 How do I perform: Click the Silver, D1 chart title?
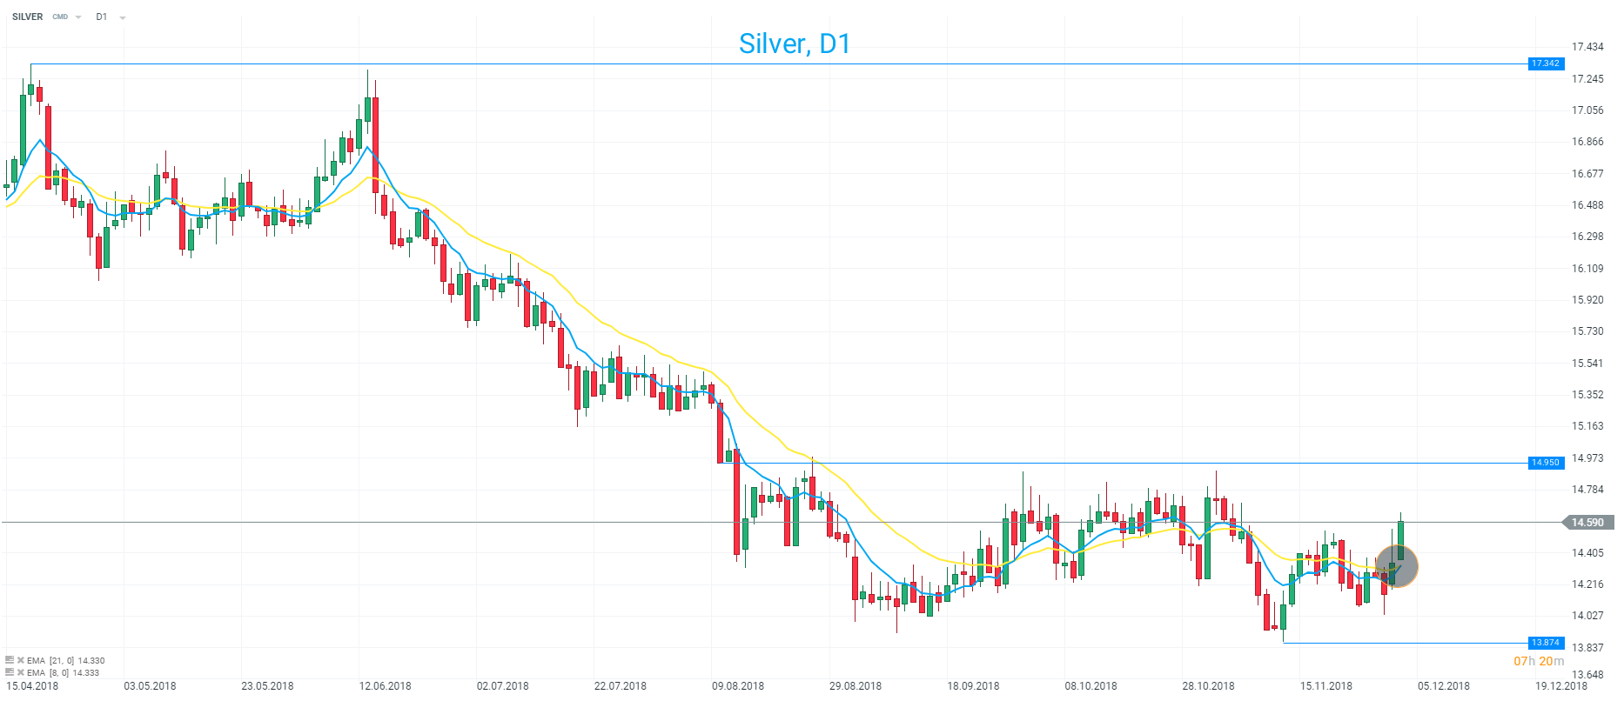[x=795, y=43]
